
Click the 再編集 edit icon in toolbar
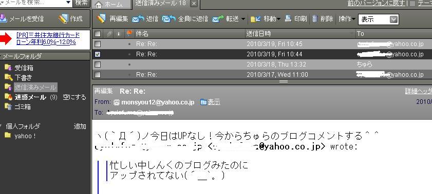pos(101,18)
